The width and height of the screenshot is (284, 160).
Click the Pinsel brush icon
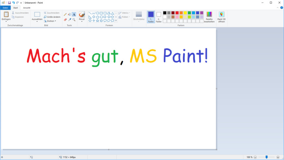point(82,15)
